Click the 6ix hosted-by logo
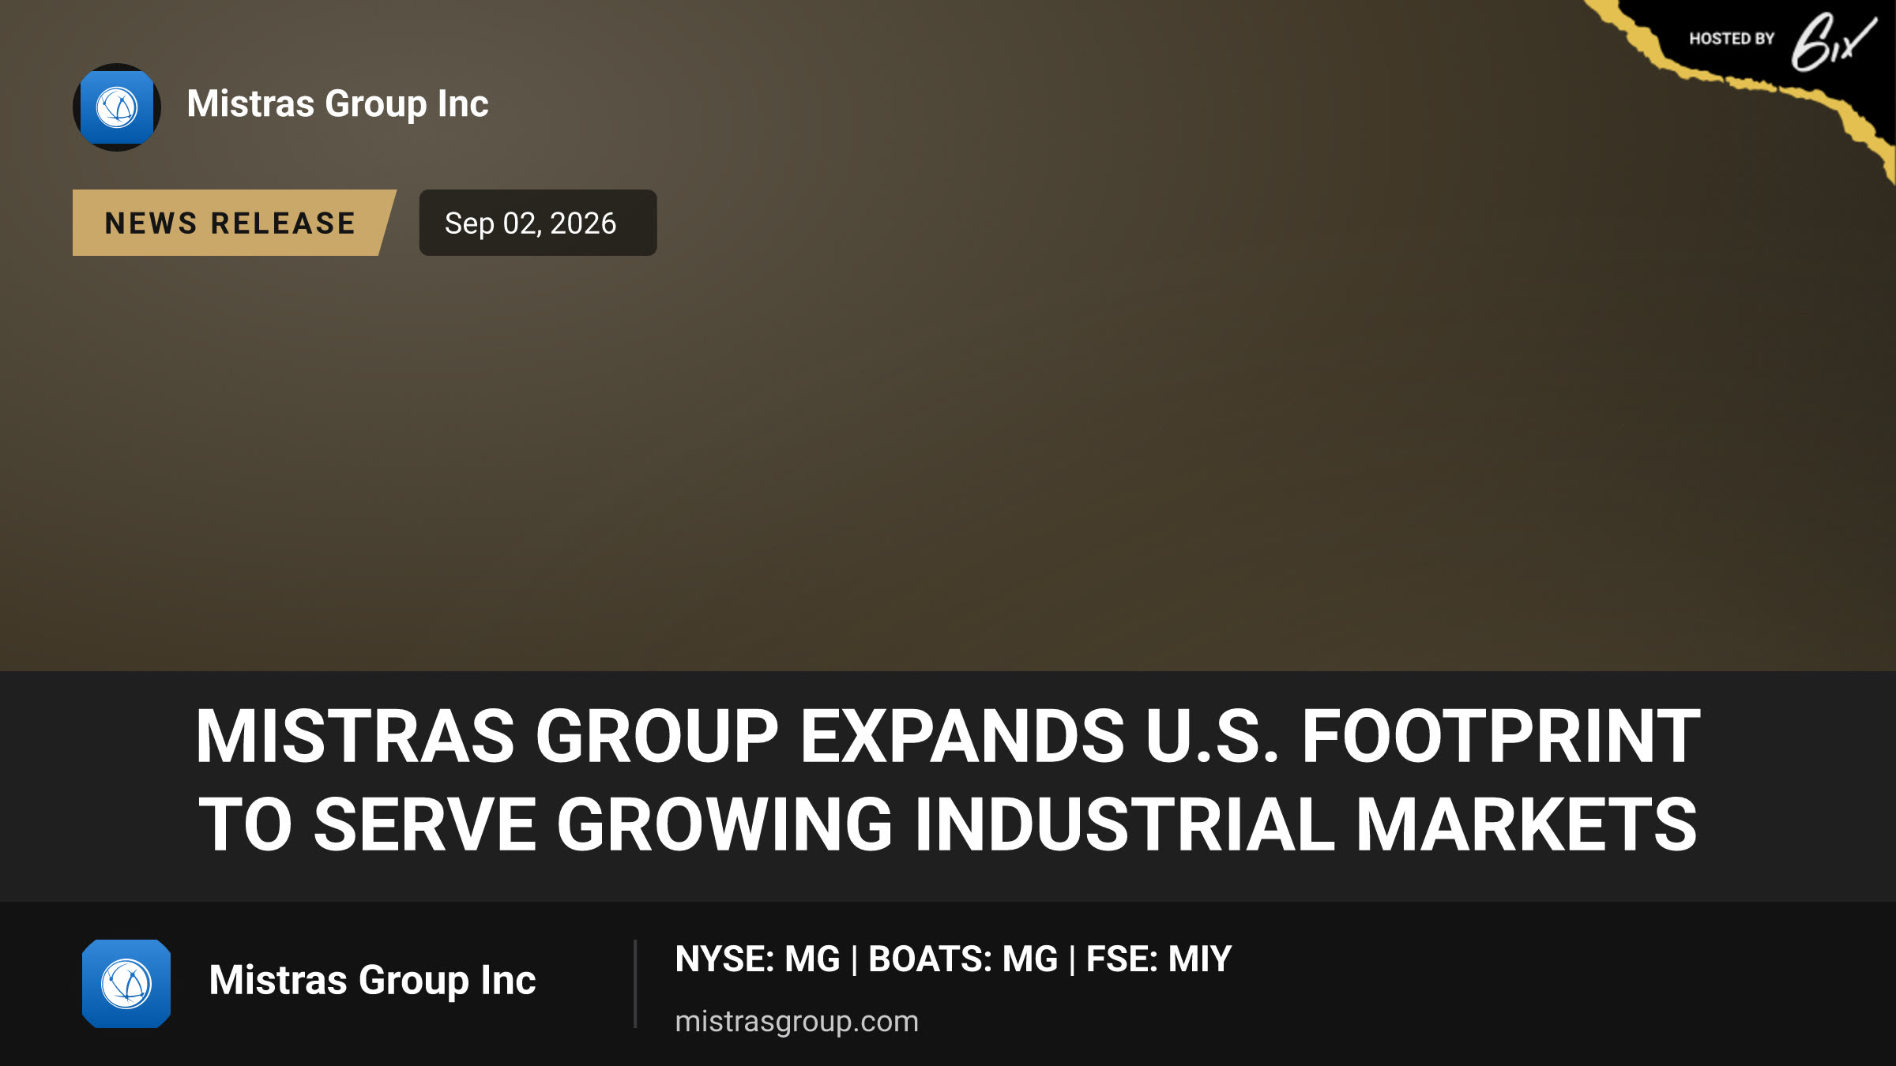 1833,42
